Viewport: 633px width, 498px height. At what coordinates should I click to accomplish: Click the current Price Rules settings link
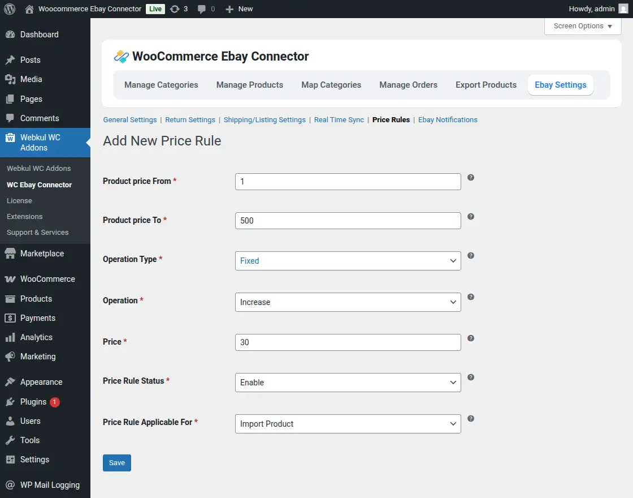click(391, 119)
